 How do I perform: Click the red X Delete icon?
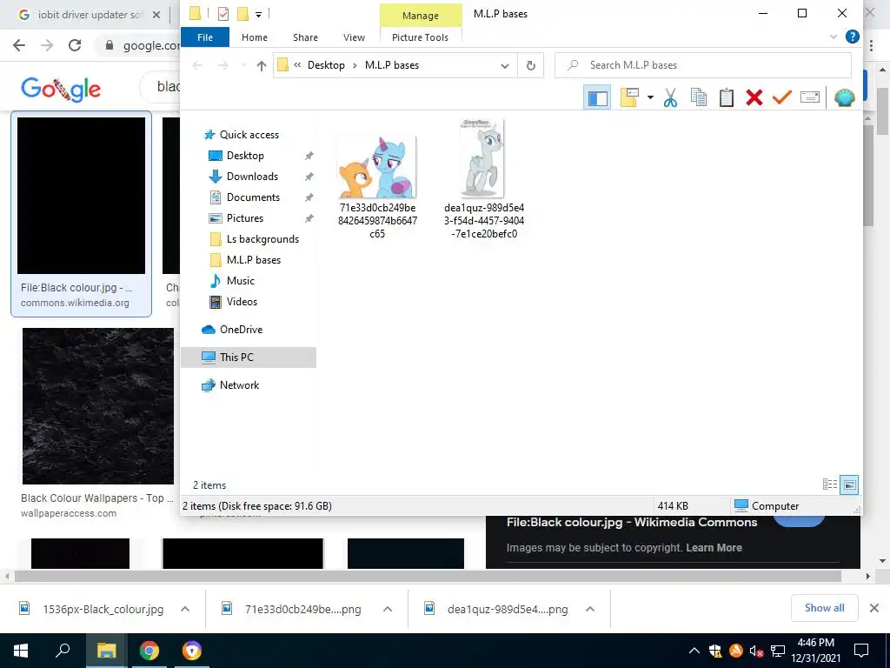pos(754,97)
